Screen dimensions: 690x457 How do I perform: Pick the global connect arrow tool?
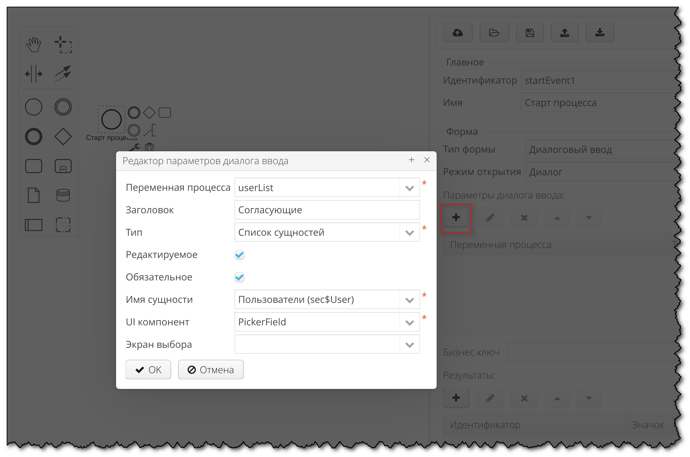[63, 74]
